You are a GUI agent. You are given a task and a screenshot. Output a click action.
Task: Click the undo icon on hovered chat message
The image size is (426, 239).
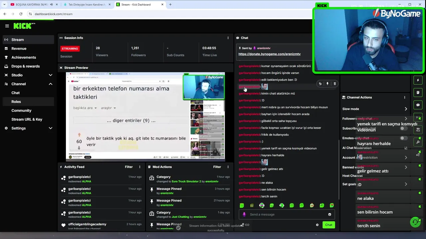click(x=320, y=84)
